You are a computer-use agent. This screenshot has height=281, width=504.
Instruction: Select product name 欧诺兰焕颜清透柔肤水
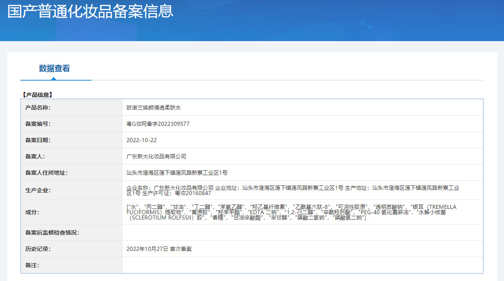153,108
